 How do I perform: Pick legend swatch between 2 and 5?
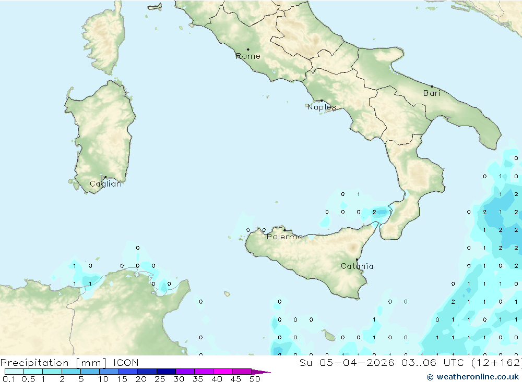click(71, 372)
